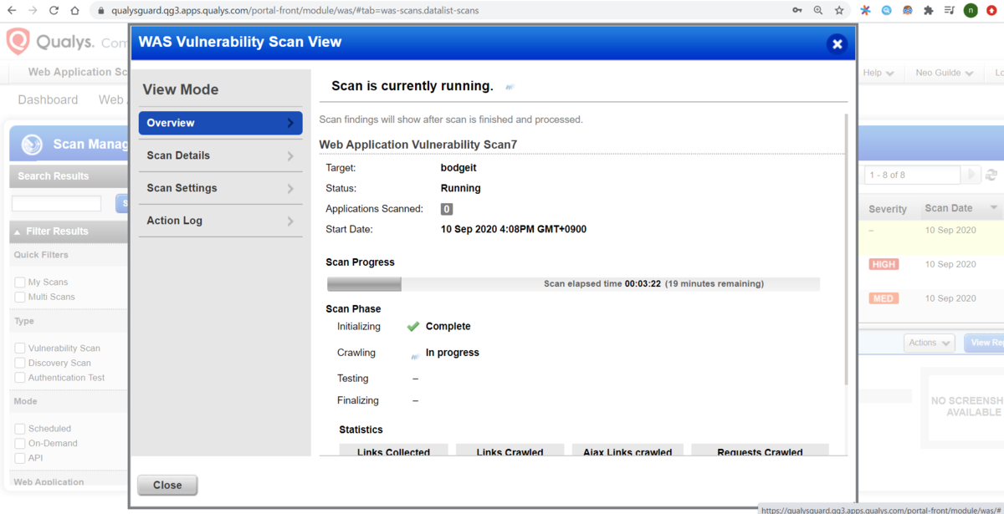Image resolution: width=1004 pixels, height=514 pixels.
Task: Close the WAS Vulnerability Scan View dialog
Action: pyautogui.click(x=837, y=44)
